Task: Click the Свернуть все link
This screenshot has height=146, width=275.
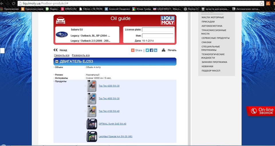Action: pyautogui.click(x=62, y=55)
